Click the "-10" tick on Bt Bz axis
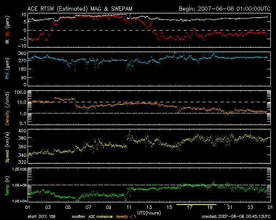 (23, 46)
